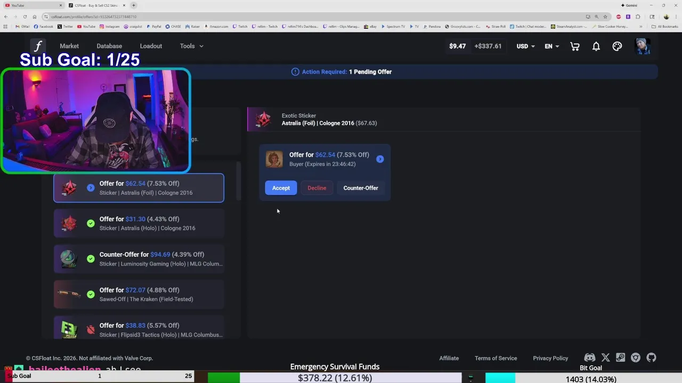Open the Twitter bookmark
Screen dimensions: 682x383
tap(65, 27)
